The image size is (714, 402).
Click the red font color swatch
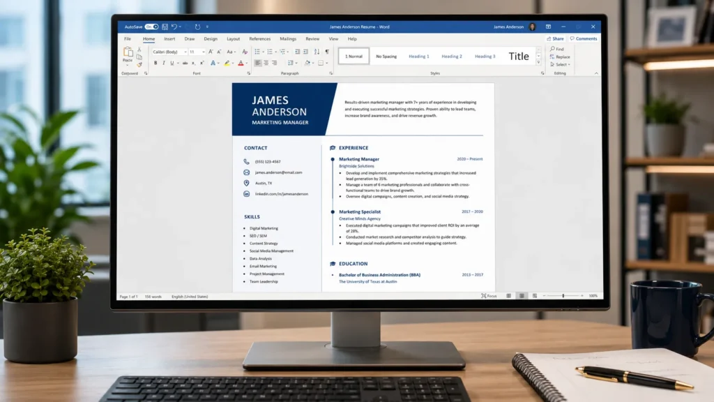pyautogui.click(x=241, y=63)
